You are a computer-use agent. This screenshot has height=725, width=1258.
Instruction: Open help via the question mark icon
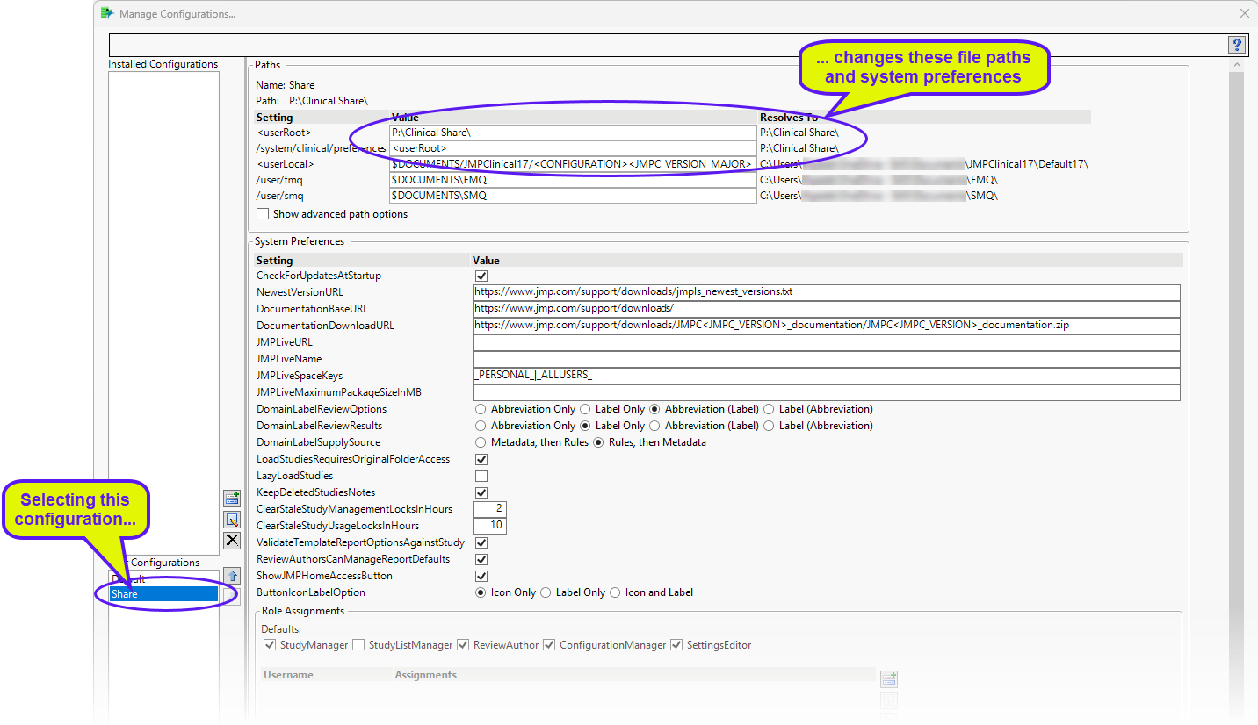(x=1236, y=45)
